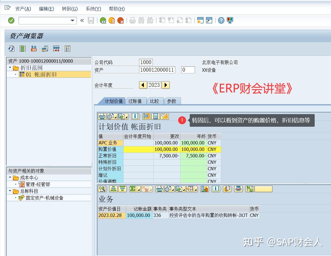The height and width of the screenshot is (256, 331).
Task: Click the sum (Σ) icon in the transactions toolbar
Action: [132, 189]
